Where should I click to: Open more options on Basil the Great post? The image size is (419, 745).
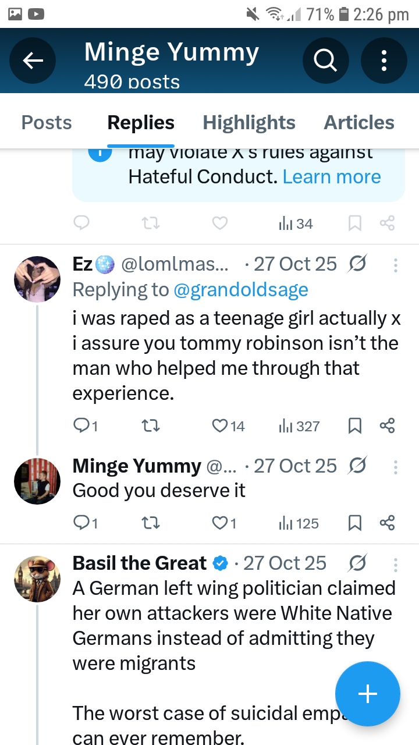(x=396, y=565)
